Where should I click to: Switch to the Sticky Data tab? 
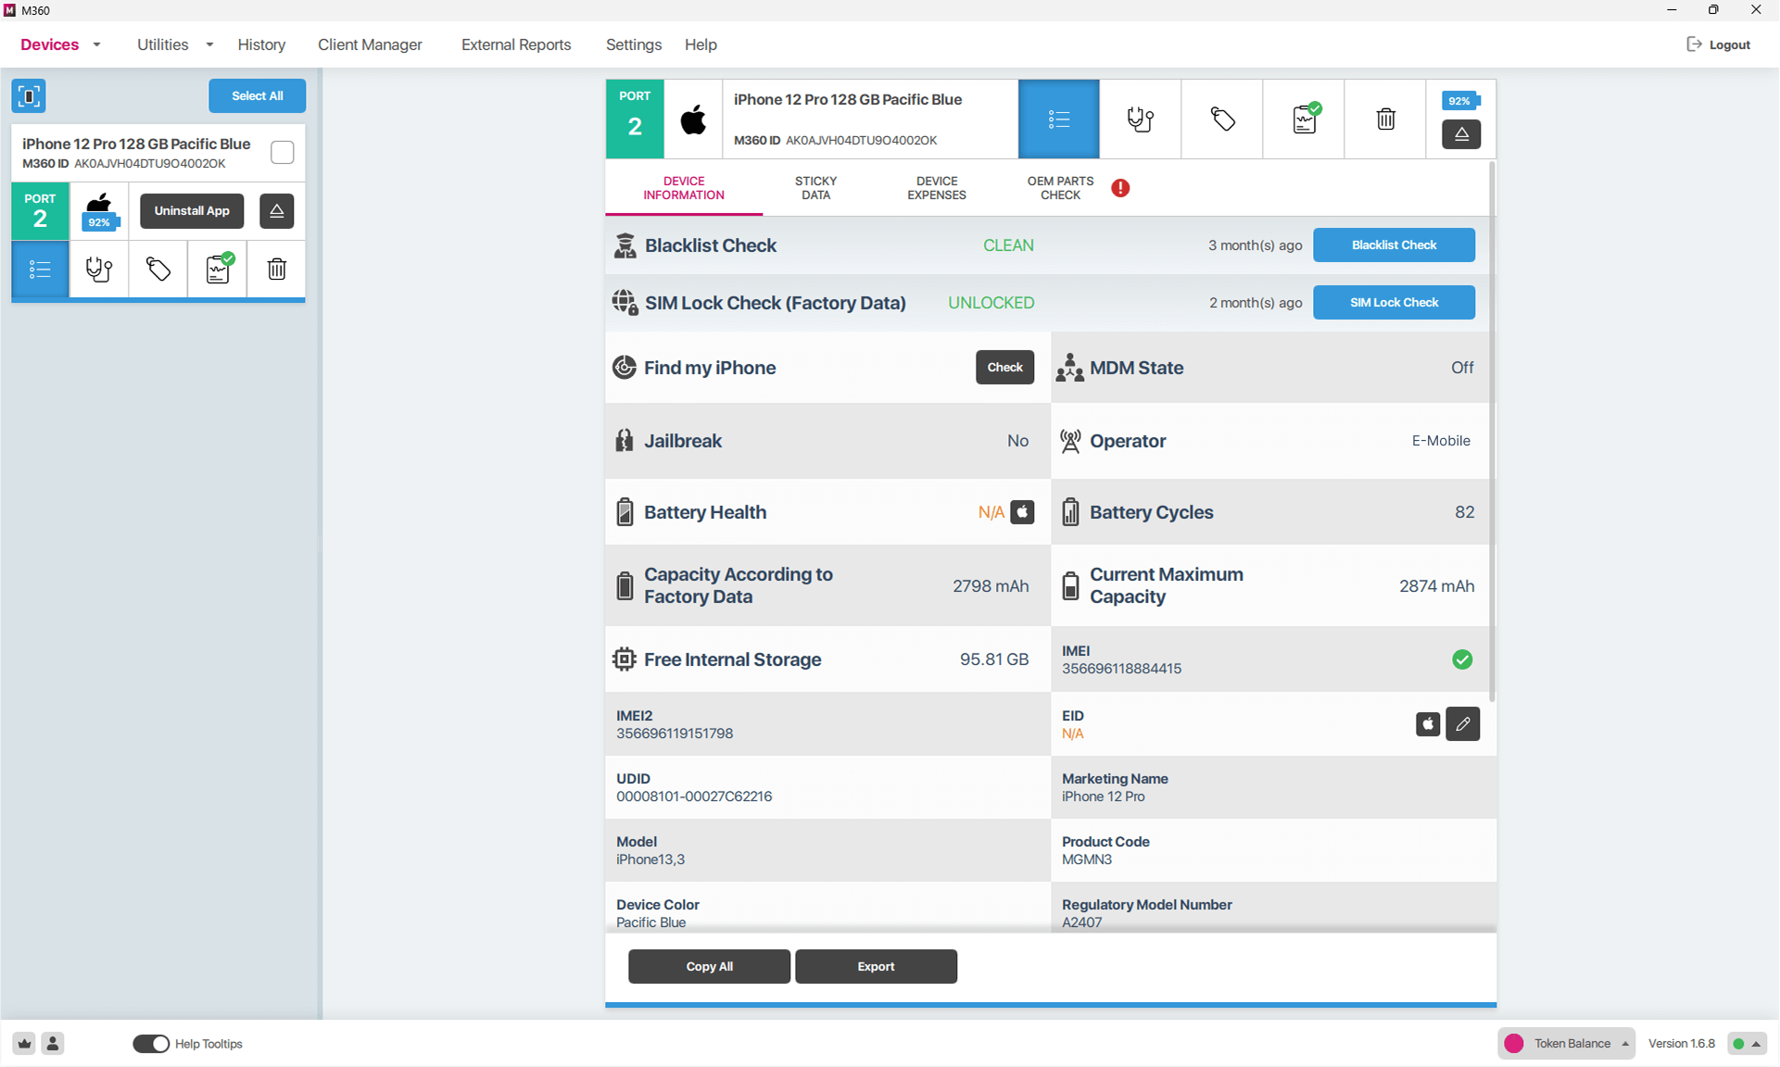coord(815,188)
